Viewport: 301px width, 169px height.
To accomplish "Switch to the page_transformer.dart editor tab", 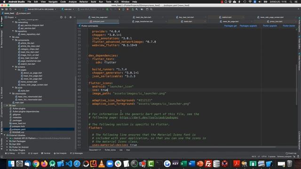I will coord(144,22).
